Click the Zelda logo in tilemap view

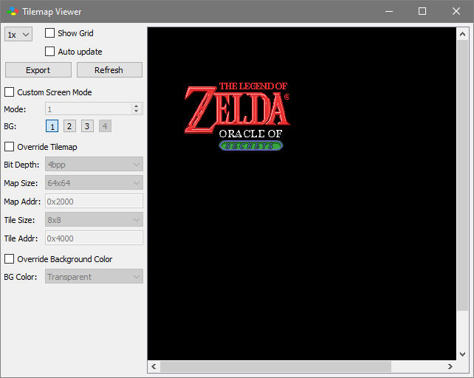click(238, 116)
